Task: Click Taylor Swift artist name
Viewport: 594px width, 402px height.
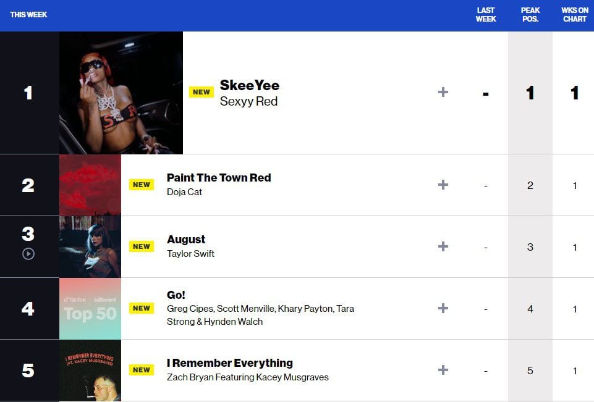Action: (190, 254)
